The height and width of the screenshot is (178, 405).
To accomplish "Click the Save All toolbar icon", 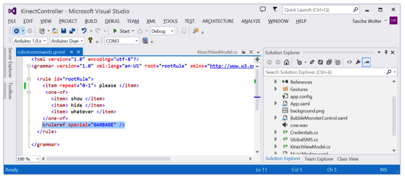I will click(x=72, y=31).
